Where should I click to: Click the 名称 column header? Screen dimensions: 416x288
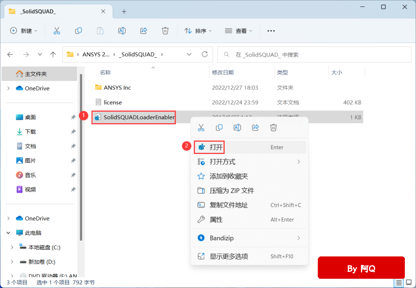click(105, 72)
